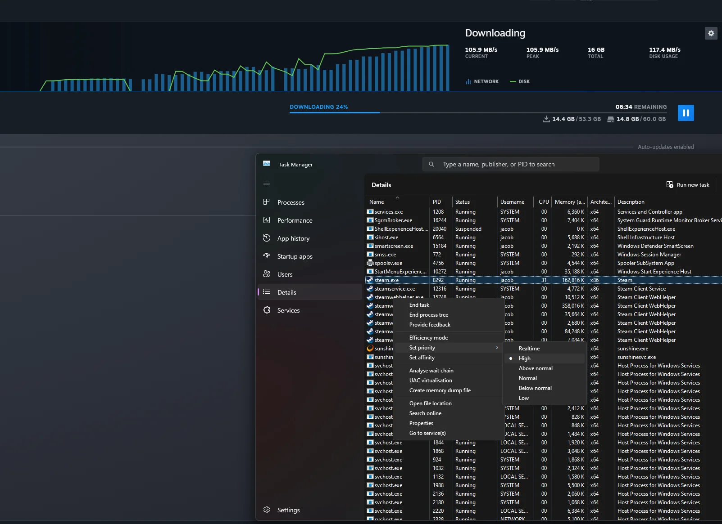Set priority to Realtime
Screen dimensions: 722x524
(x=544, y=349)
